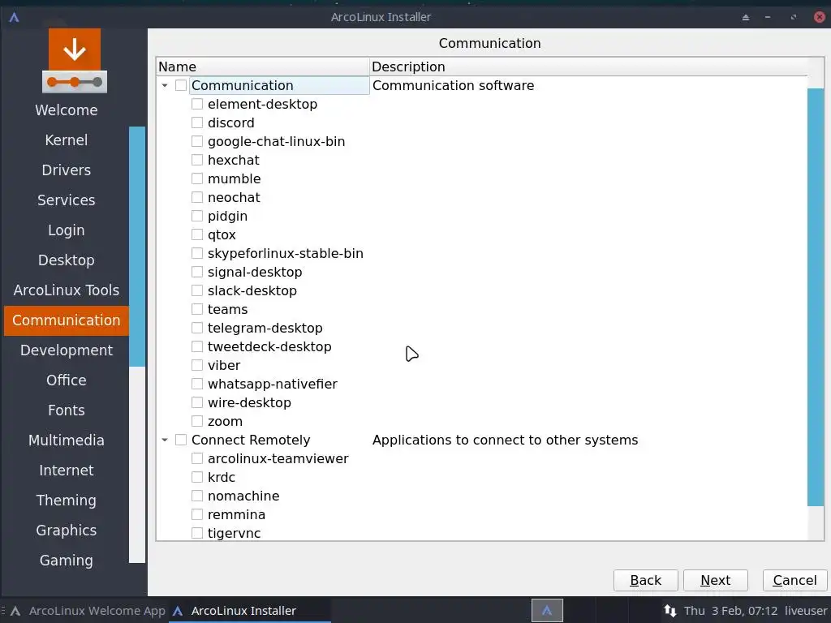Check the whatsapp-nativefier checkbox
831x623 pixels.
[197, 384]
